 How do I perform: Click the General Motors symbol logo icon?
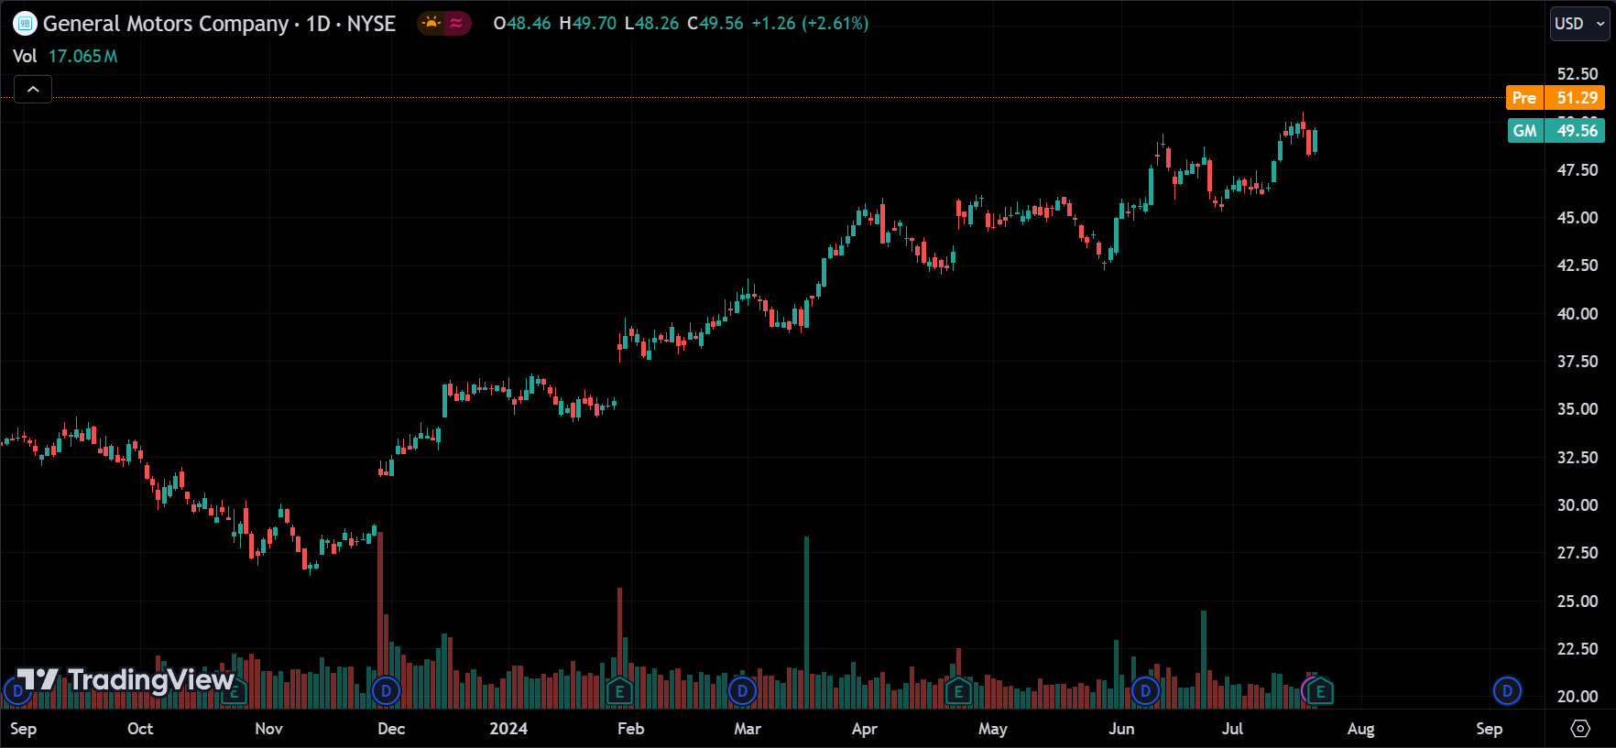click(x=25, y=24)
